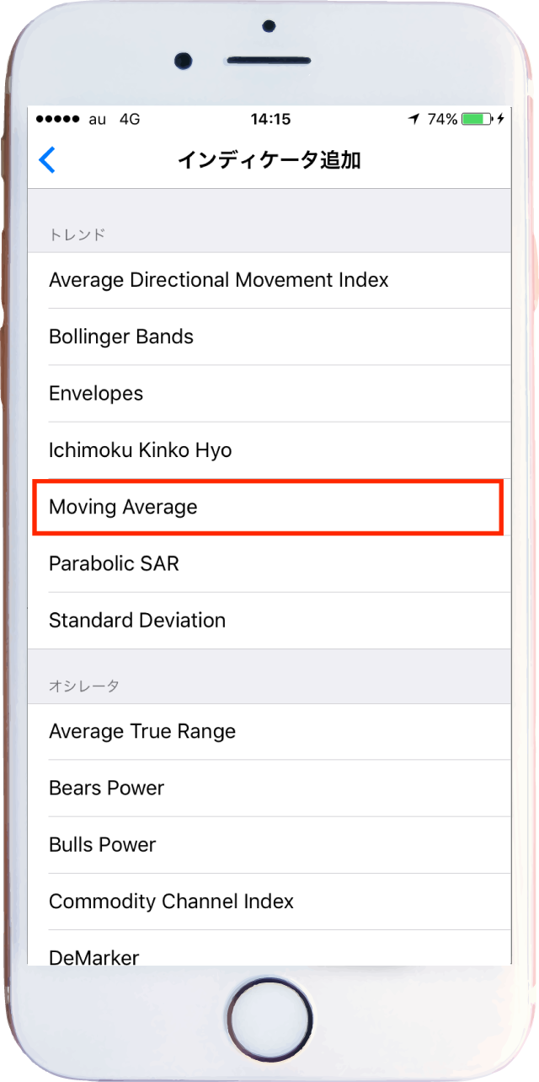Image resolution: width=539 pixels, height=1082 pixels.
Task: Add the Parabolic SAR indicator
Action: [x=114, y=563]
